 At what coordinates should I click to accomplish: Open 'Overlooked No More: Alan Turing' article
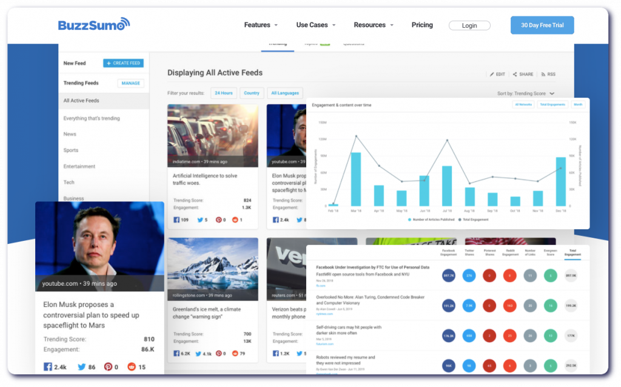(370, 300)
